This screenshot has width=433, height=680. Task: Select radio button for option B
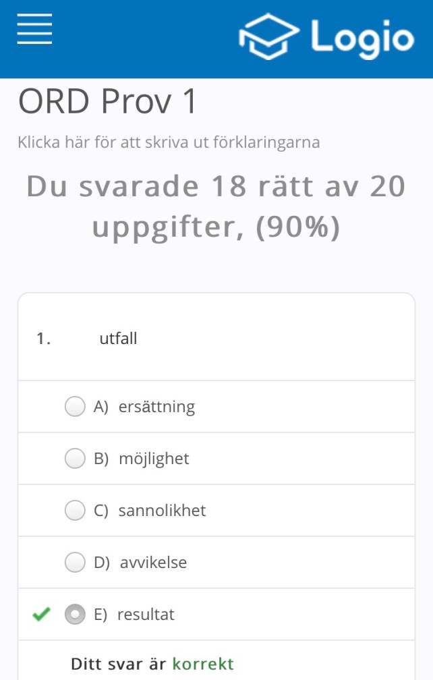pyautogui.click(x=75, y=459)
